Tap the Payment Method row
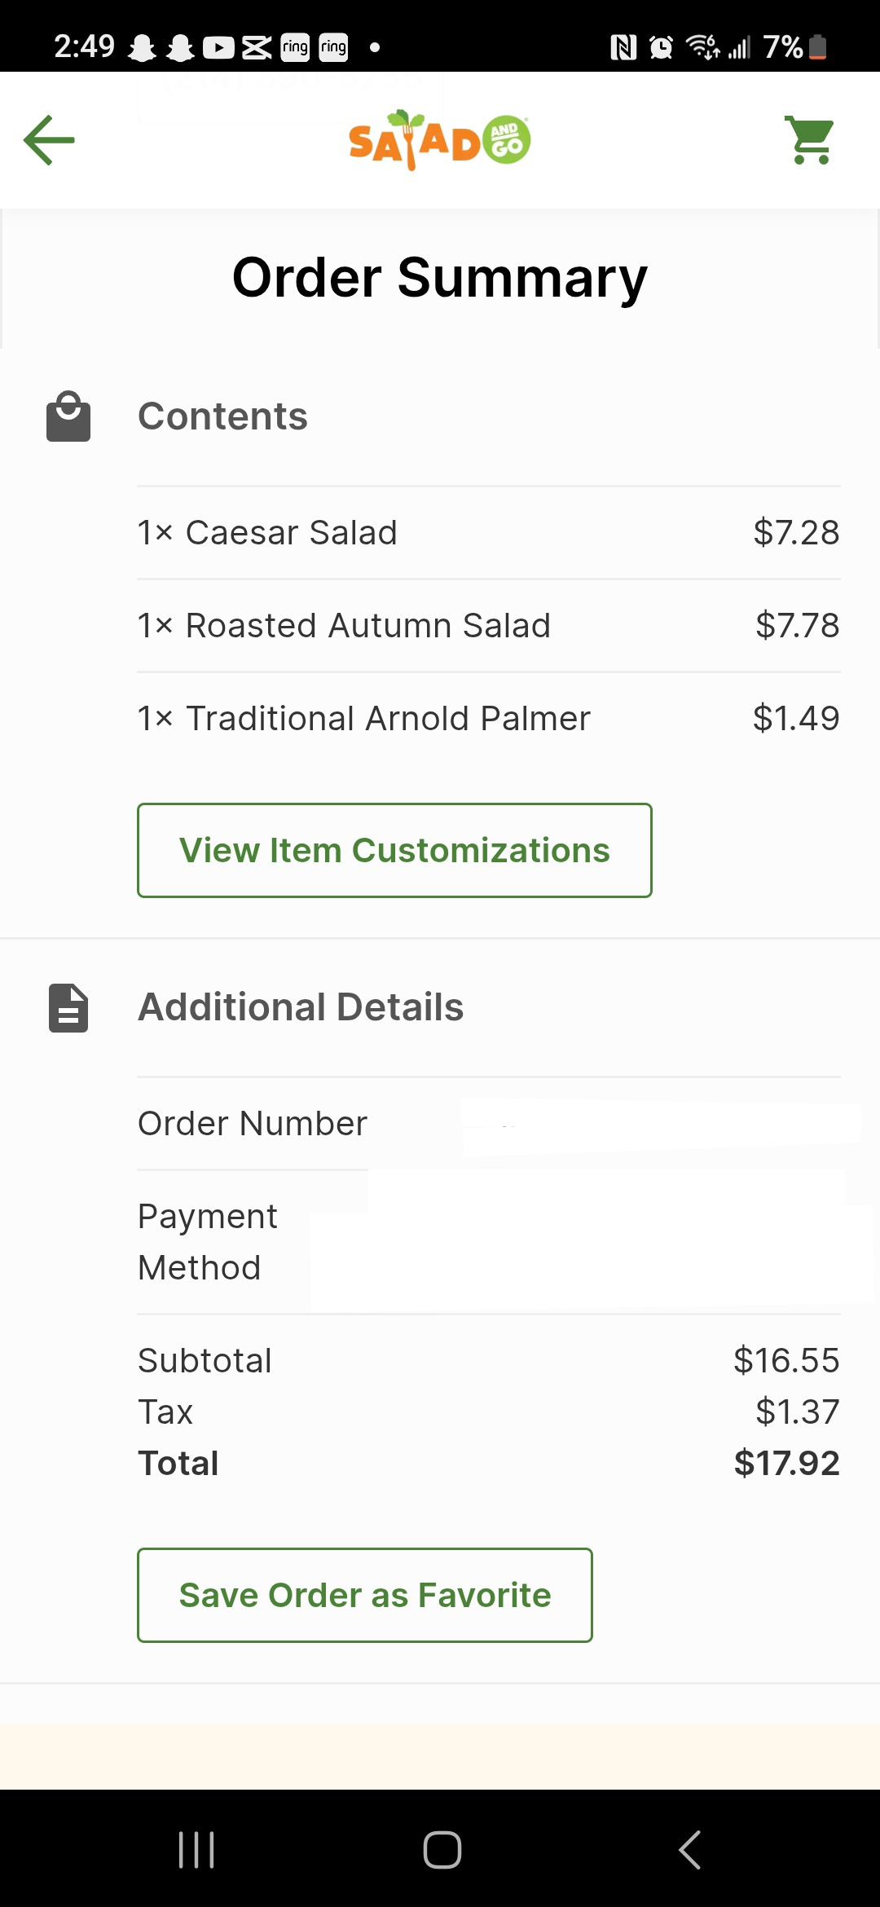 coord(489,1242)
